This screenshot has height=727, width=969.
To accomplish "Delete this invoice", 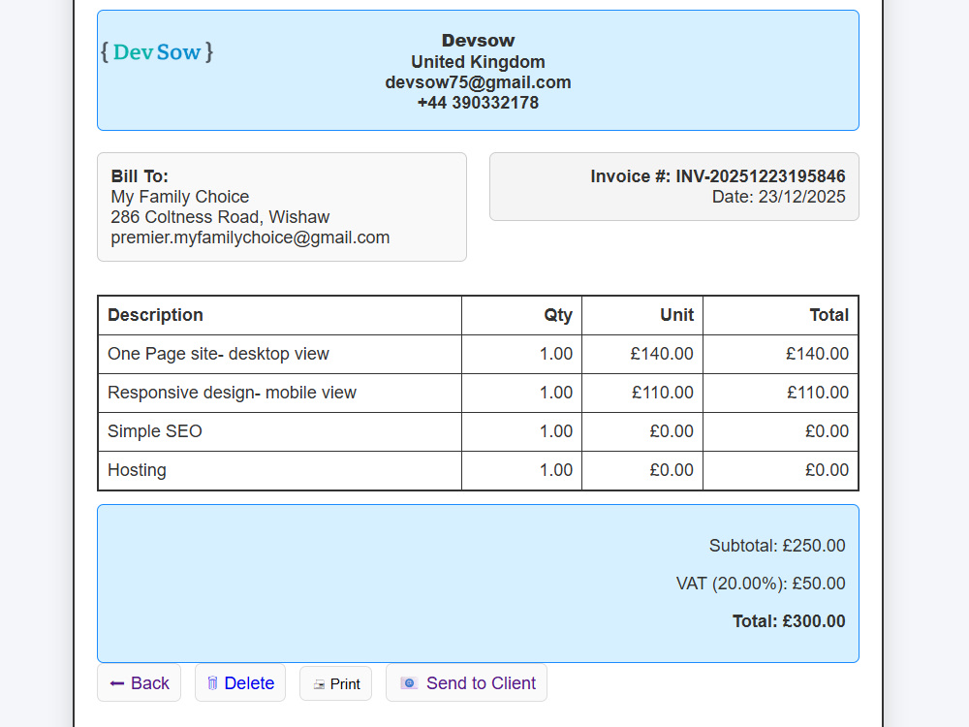I will pyautogui.click(x=240, y=683).
